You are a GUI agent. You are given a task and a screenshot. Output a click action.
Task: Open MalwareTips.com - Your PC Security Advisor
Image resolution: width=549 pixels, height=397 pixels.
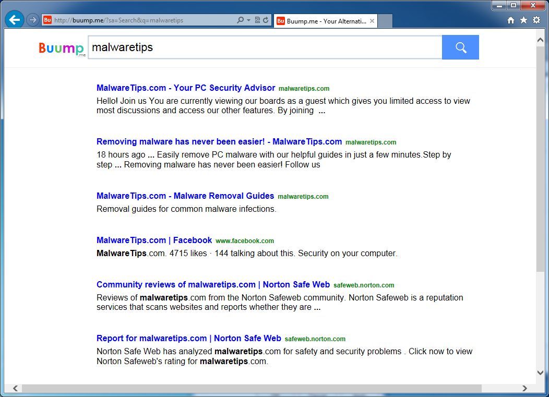click(x=186, y=88)
